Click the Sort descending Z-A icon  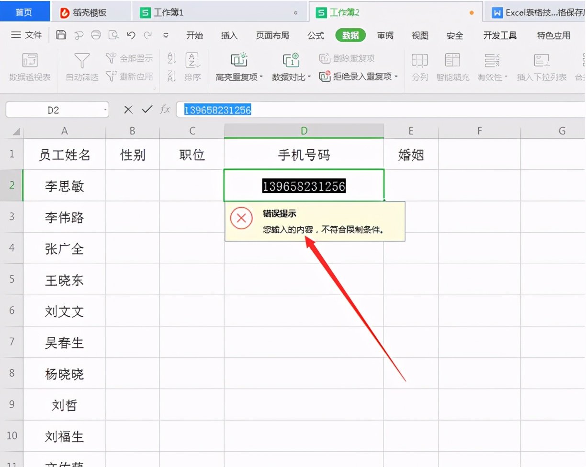[172, 76]
